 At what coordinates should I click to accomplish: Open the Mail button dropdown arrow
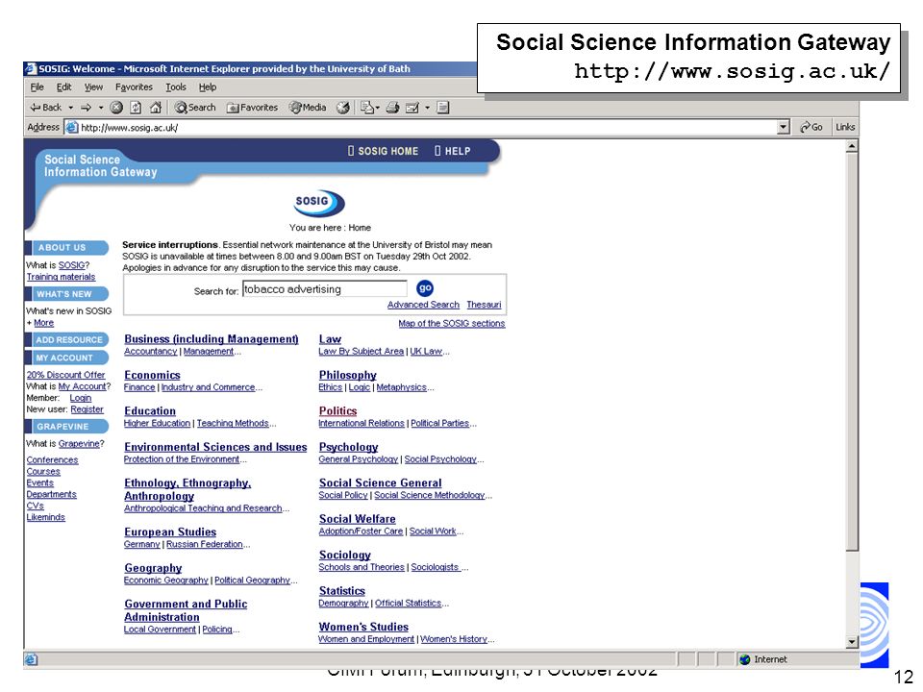377,107
